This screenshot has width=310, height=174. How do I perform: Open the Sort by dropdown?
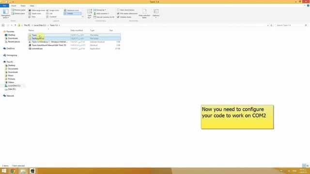click(x=90, y=14)
